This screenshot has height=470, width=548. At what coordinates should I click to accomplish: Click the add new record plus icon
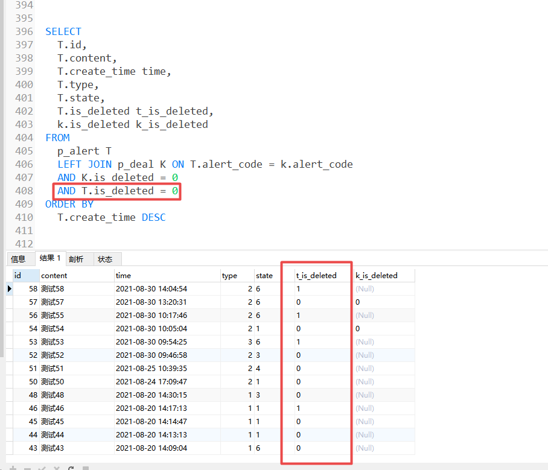13,467
